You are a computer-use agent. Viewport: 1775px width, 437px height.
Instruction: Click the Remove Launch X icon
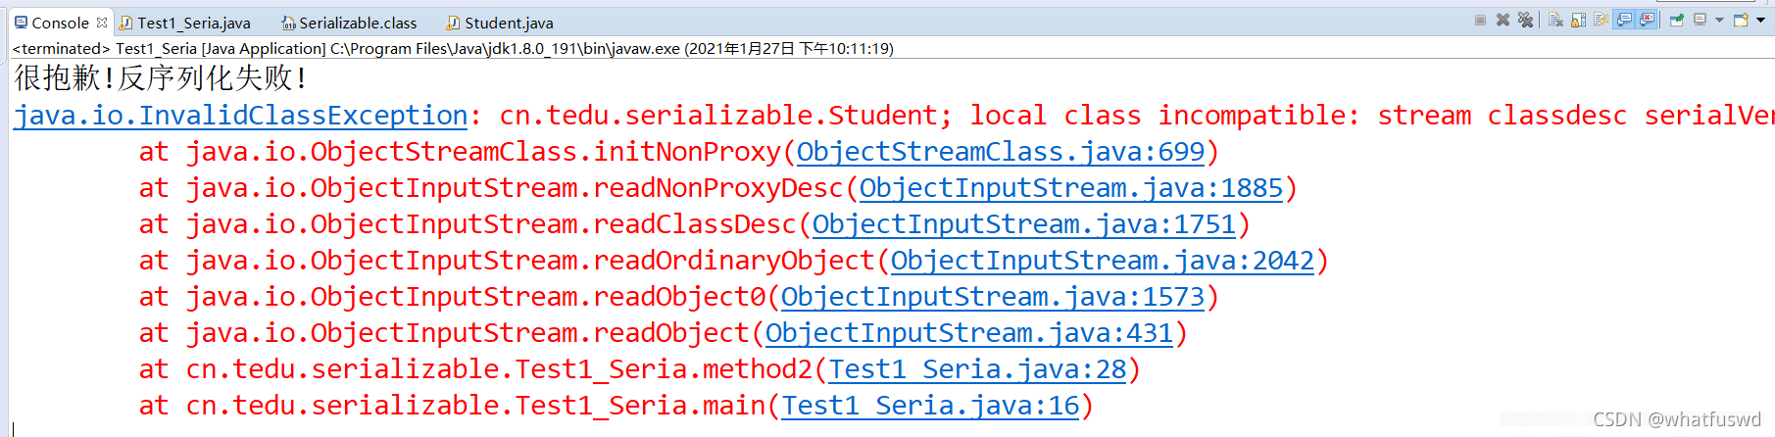tap(1503, 20)
